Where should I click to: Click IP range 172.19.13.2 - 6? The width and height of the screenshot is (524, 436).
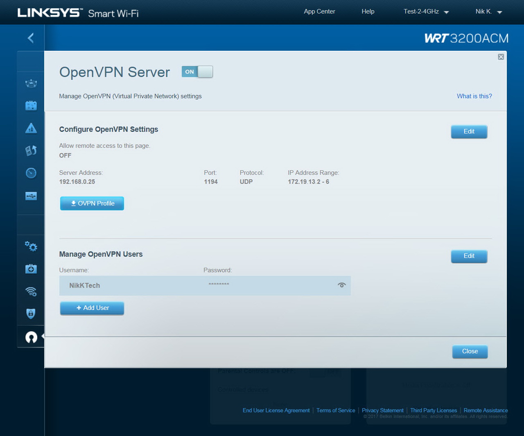(308, 182)
